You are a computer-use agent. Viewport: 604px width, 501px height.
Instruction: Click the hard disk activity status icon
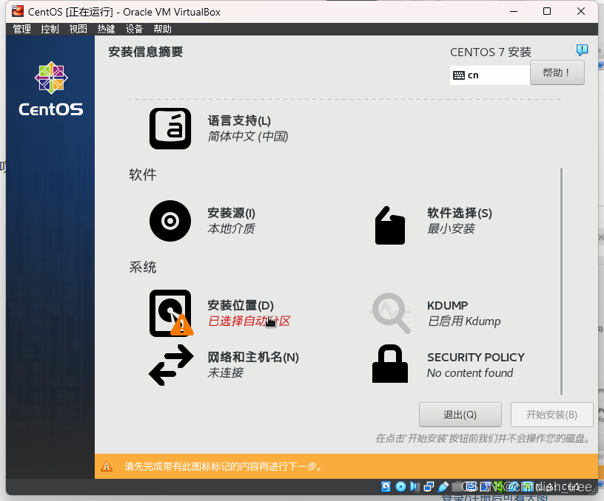(386, 487)
